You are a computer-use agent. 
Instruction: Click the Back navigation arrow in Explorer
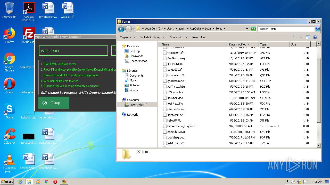(121, 29)
